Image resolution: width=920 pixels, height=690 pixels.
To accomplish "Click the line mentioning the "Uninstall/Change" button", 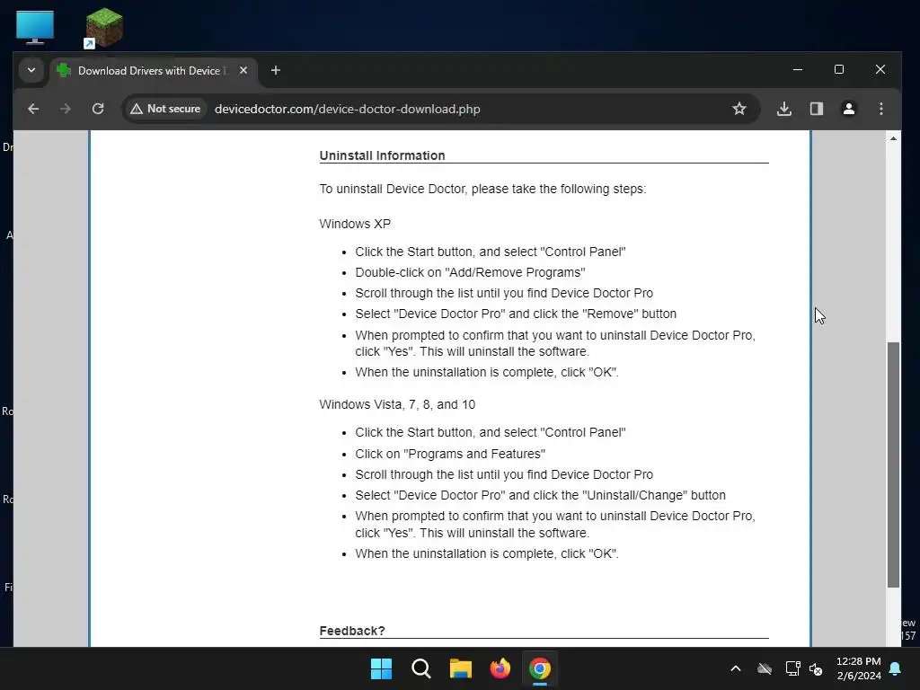I will [x=540, y=495].
